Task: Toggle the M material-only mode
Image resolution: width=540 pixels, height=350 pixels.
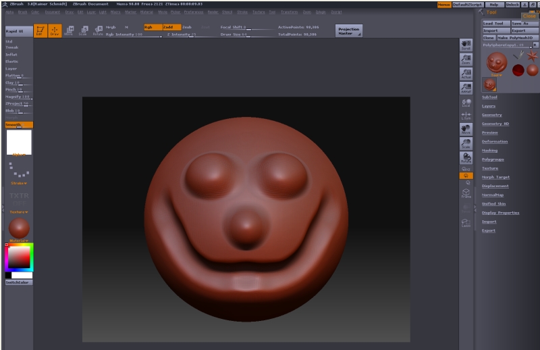Action: 126,27
